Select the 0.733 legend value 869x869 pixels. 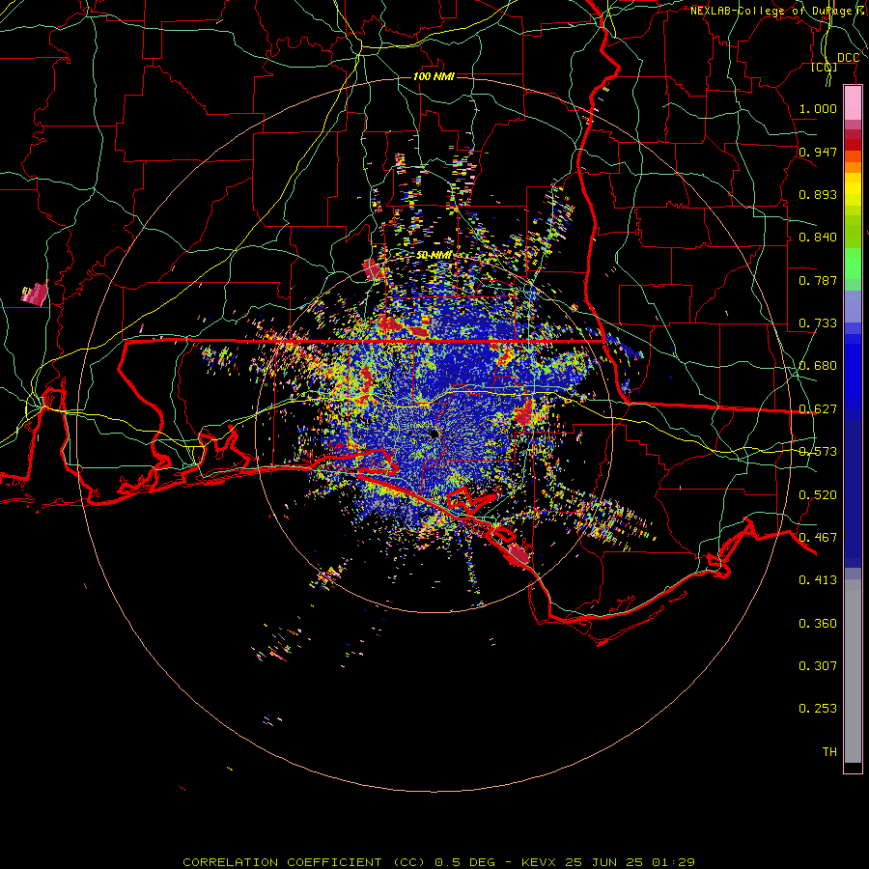818,323
